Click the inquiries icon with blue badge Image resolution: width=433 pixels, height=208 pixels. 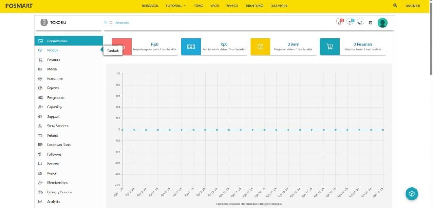350,22
